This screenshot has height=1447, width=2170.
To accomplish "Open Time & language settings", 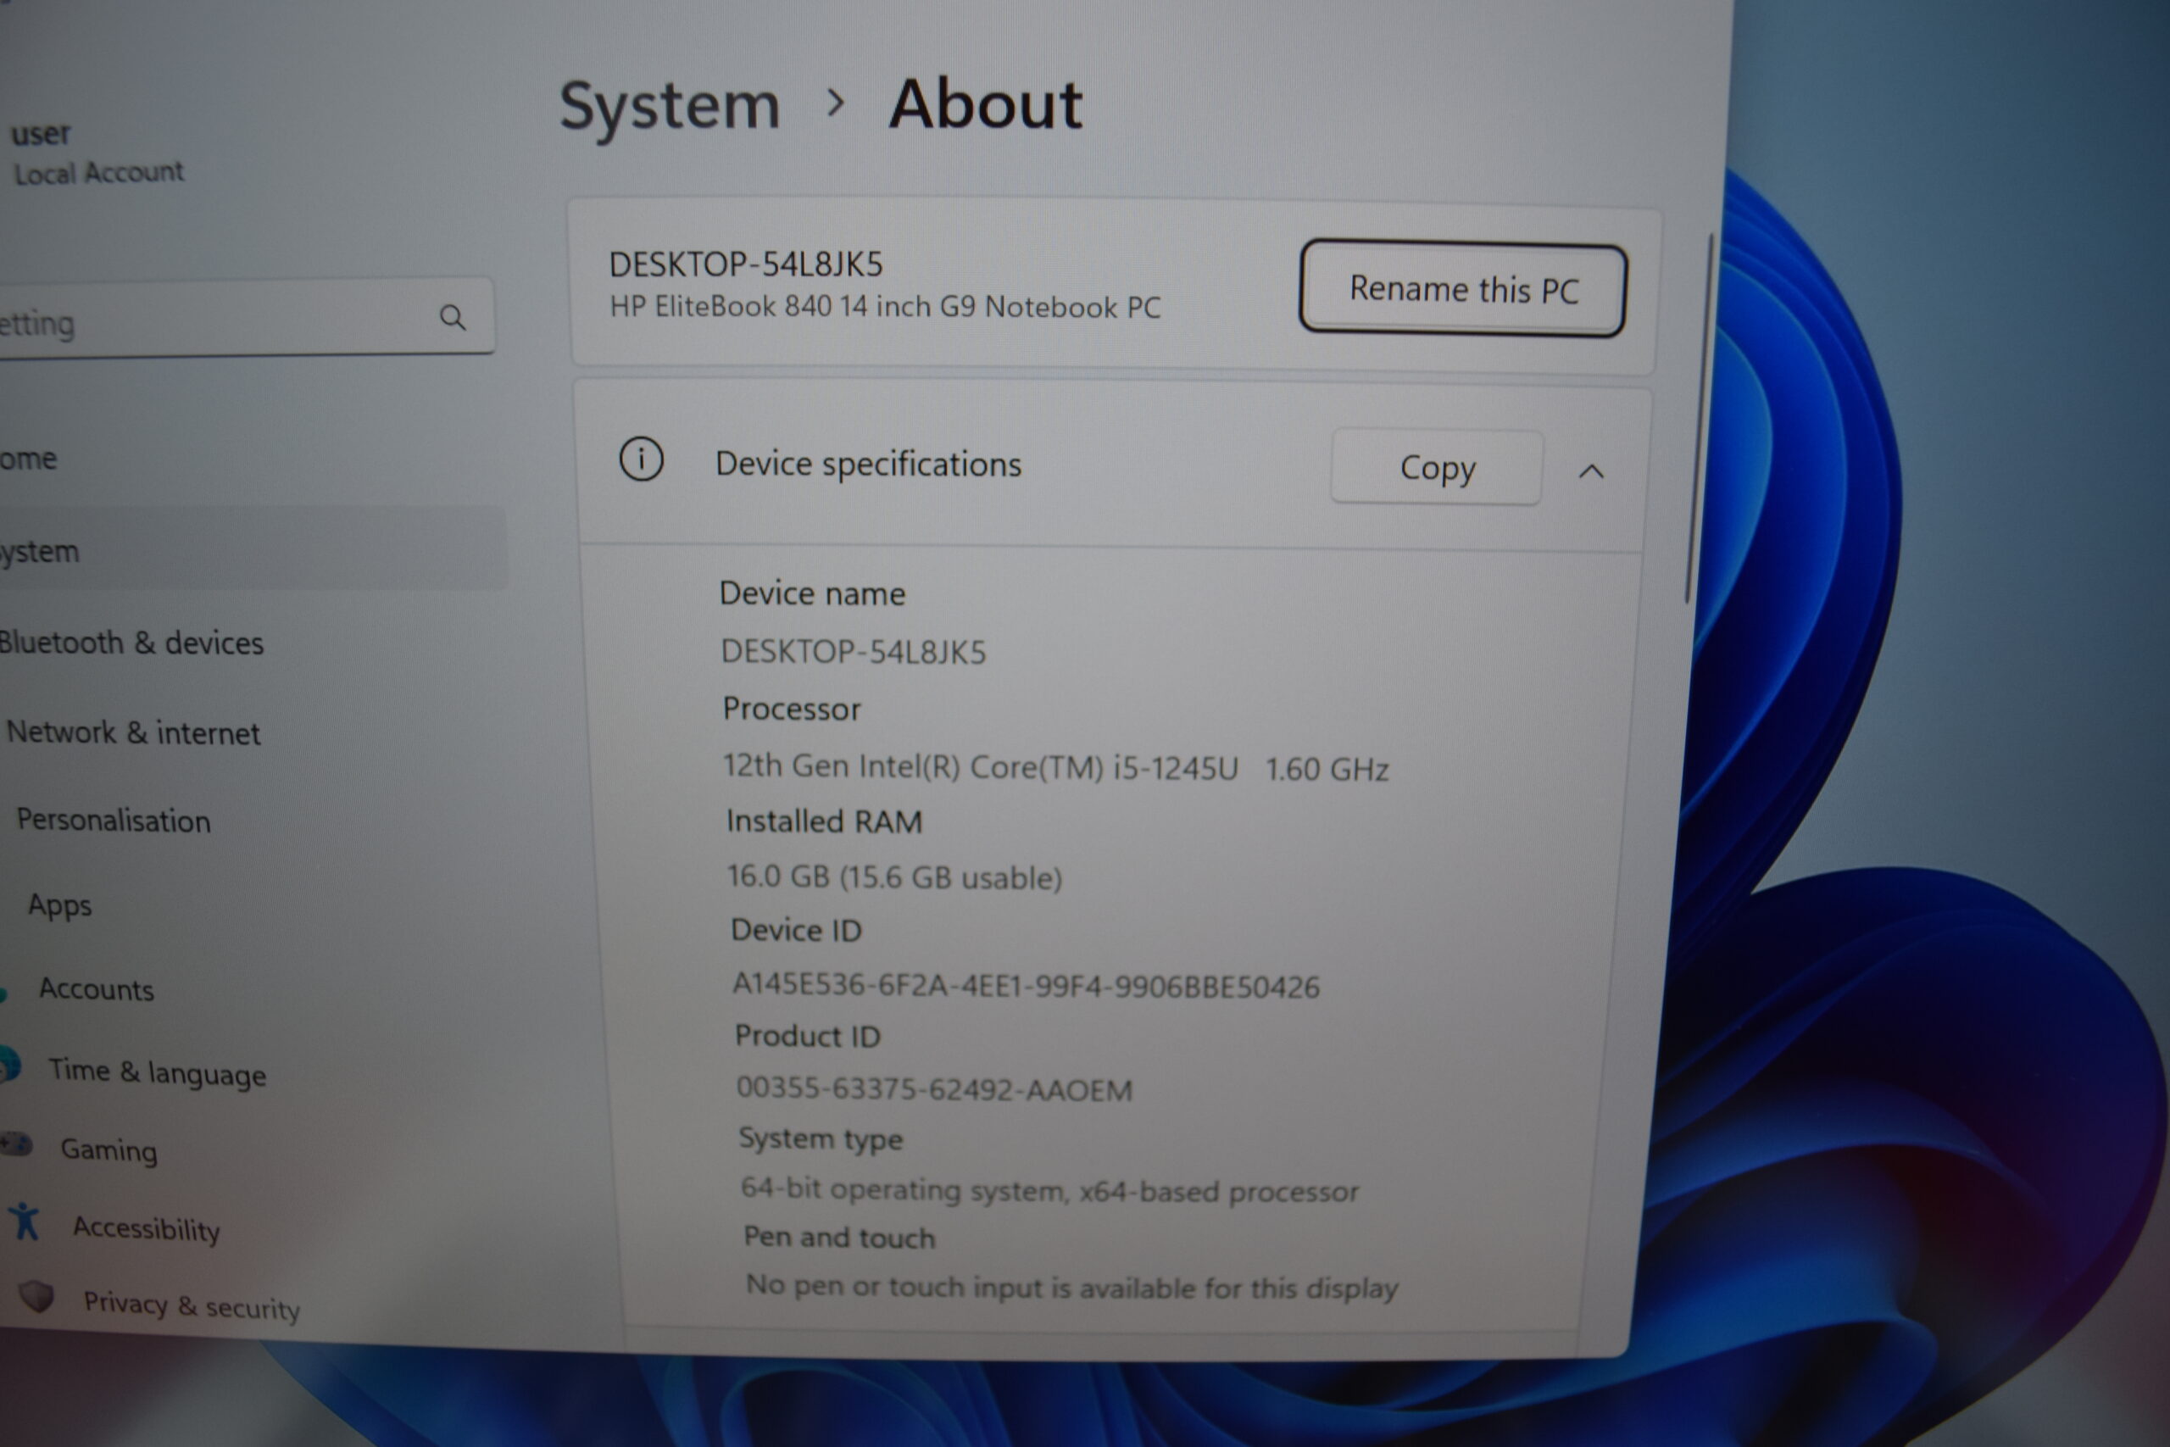I will pyautogui.click(x=157, y=1072).
